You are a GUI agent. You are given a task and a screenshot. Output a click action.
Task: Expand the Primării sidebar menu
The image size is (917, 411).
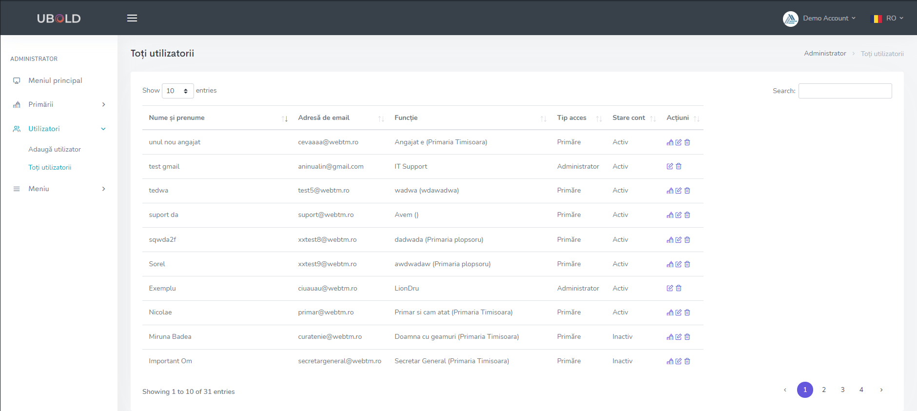[x=59, y=104]
